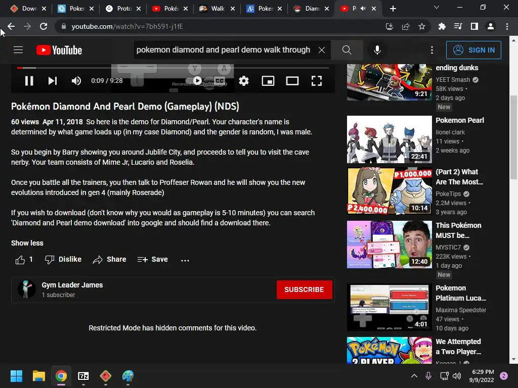The image size is (518, 388).
Task: Go to YouTube home via logo
Action: pyautogui.click(x=59, y=50)
